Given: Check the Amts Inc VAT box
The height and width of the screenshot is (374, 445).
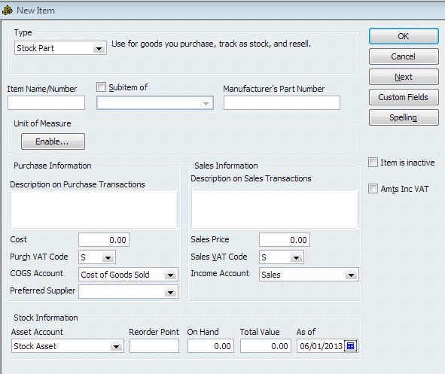Looking at the screenshot, I should pyautogui.click(x=373, y=189).
